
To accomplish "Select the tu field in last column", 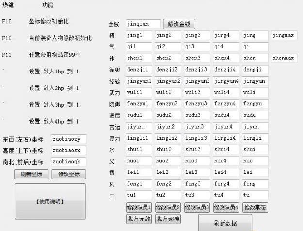I will click(x=255, y=195).
